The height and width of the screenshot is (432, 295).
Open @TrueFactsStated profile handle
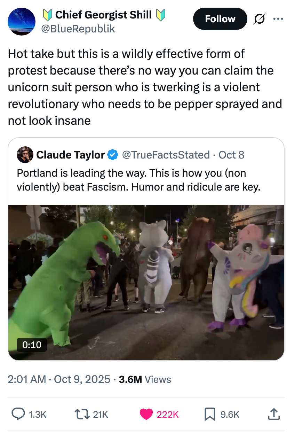[x=166, y=155]
